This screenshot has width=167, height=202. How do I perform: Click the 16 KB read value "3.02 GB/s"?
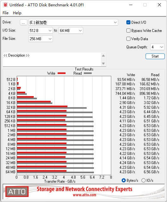pyautogui.click(x=152, y=103)
